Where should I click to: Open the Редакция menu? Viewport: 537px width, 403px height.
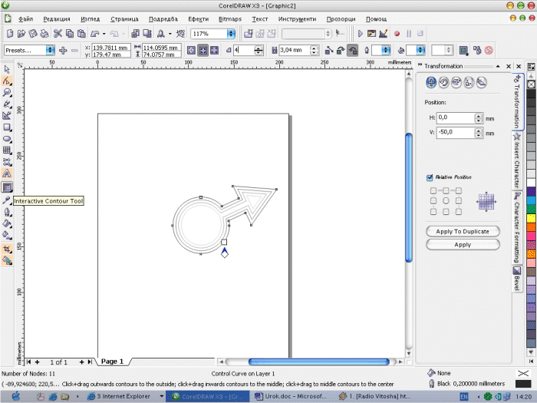coord(57,19)
